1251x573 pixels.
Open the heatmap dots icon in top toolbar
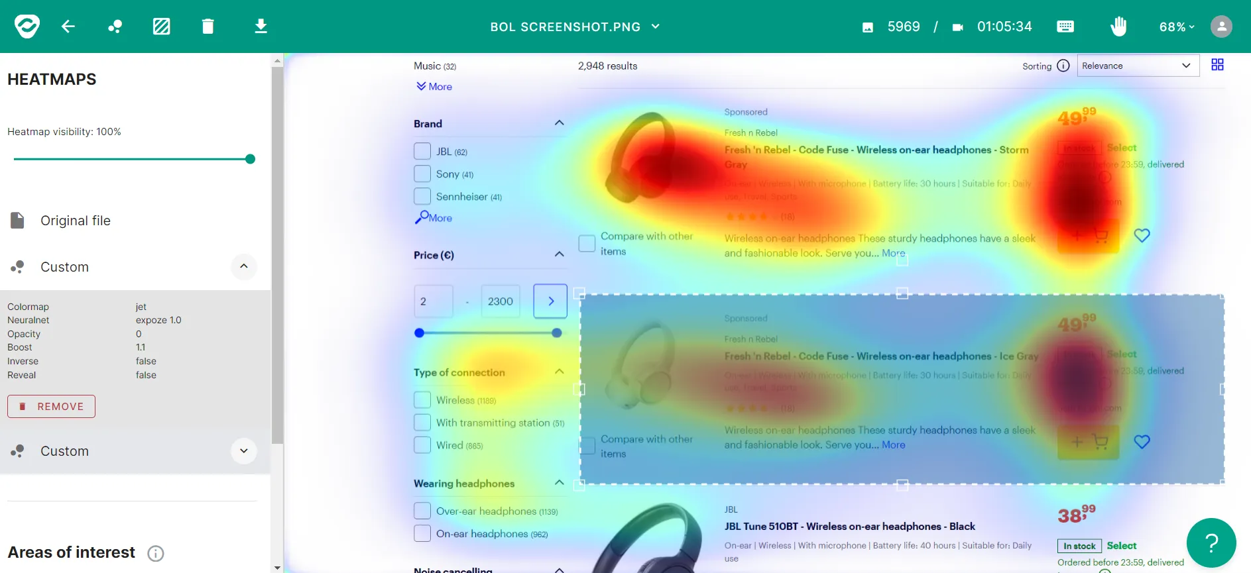115,26
